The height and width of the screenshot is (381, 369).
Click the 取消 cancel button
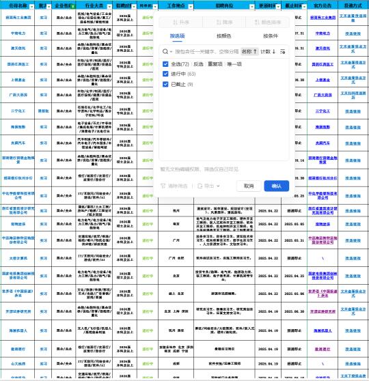tap(249, 186)
